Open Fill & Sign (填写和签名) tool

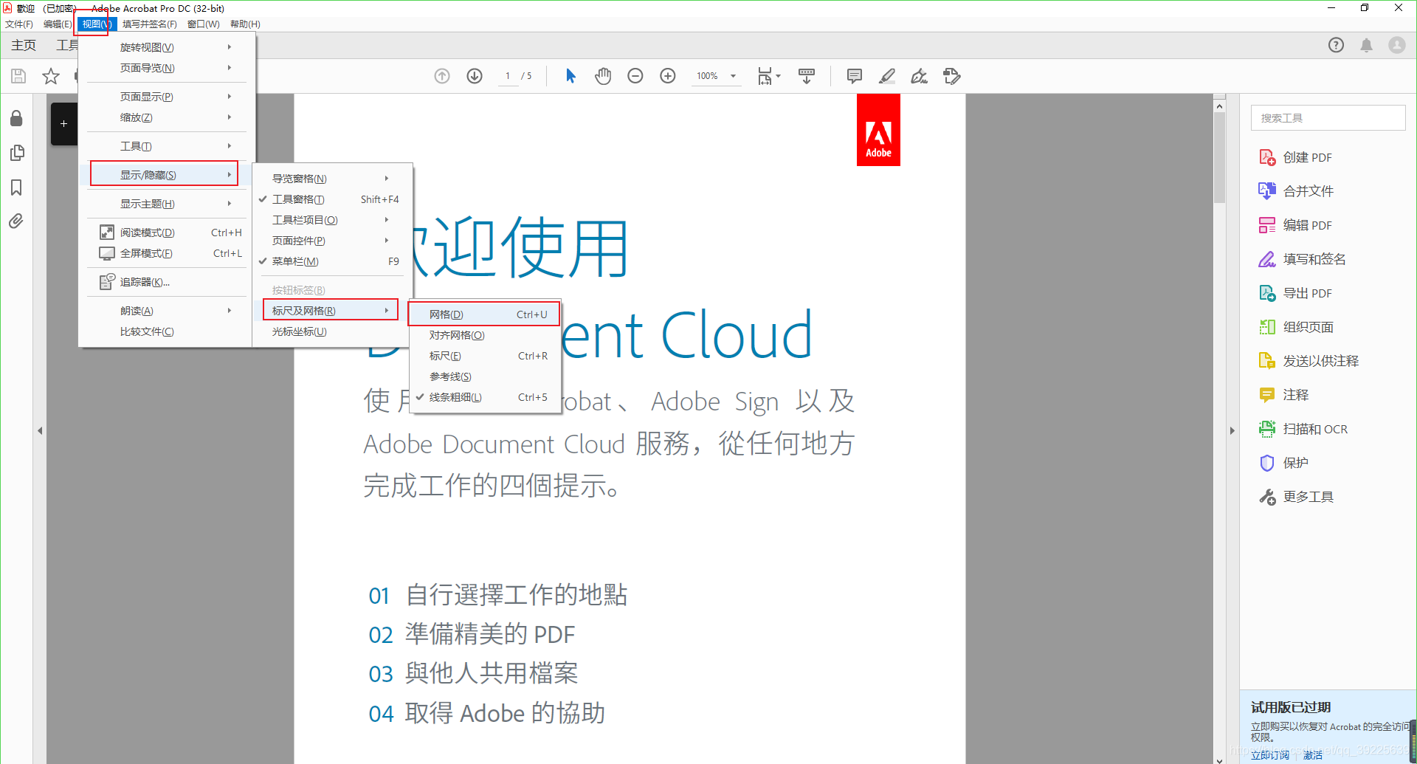point(1302,259)
